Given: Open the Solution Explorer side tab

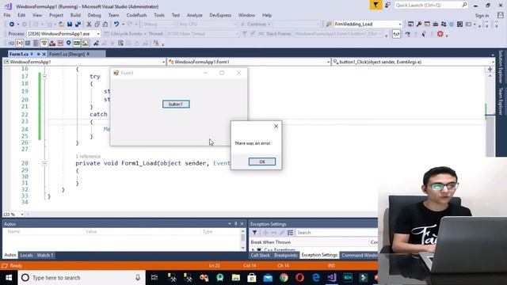Looking at the screenshot, I should (x=500, y=66).
